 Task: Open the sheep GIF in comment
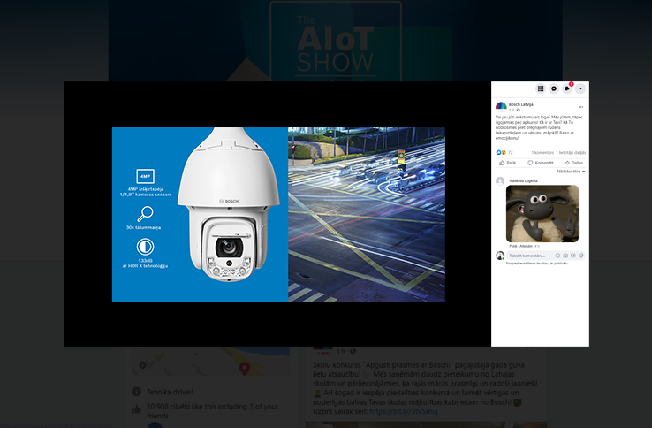[x=542, y=212]
